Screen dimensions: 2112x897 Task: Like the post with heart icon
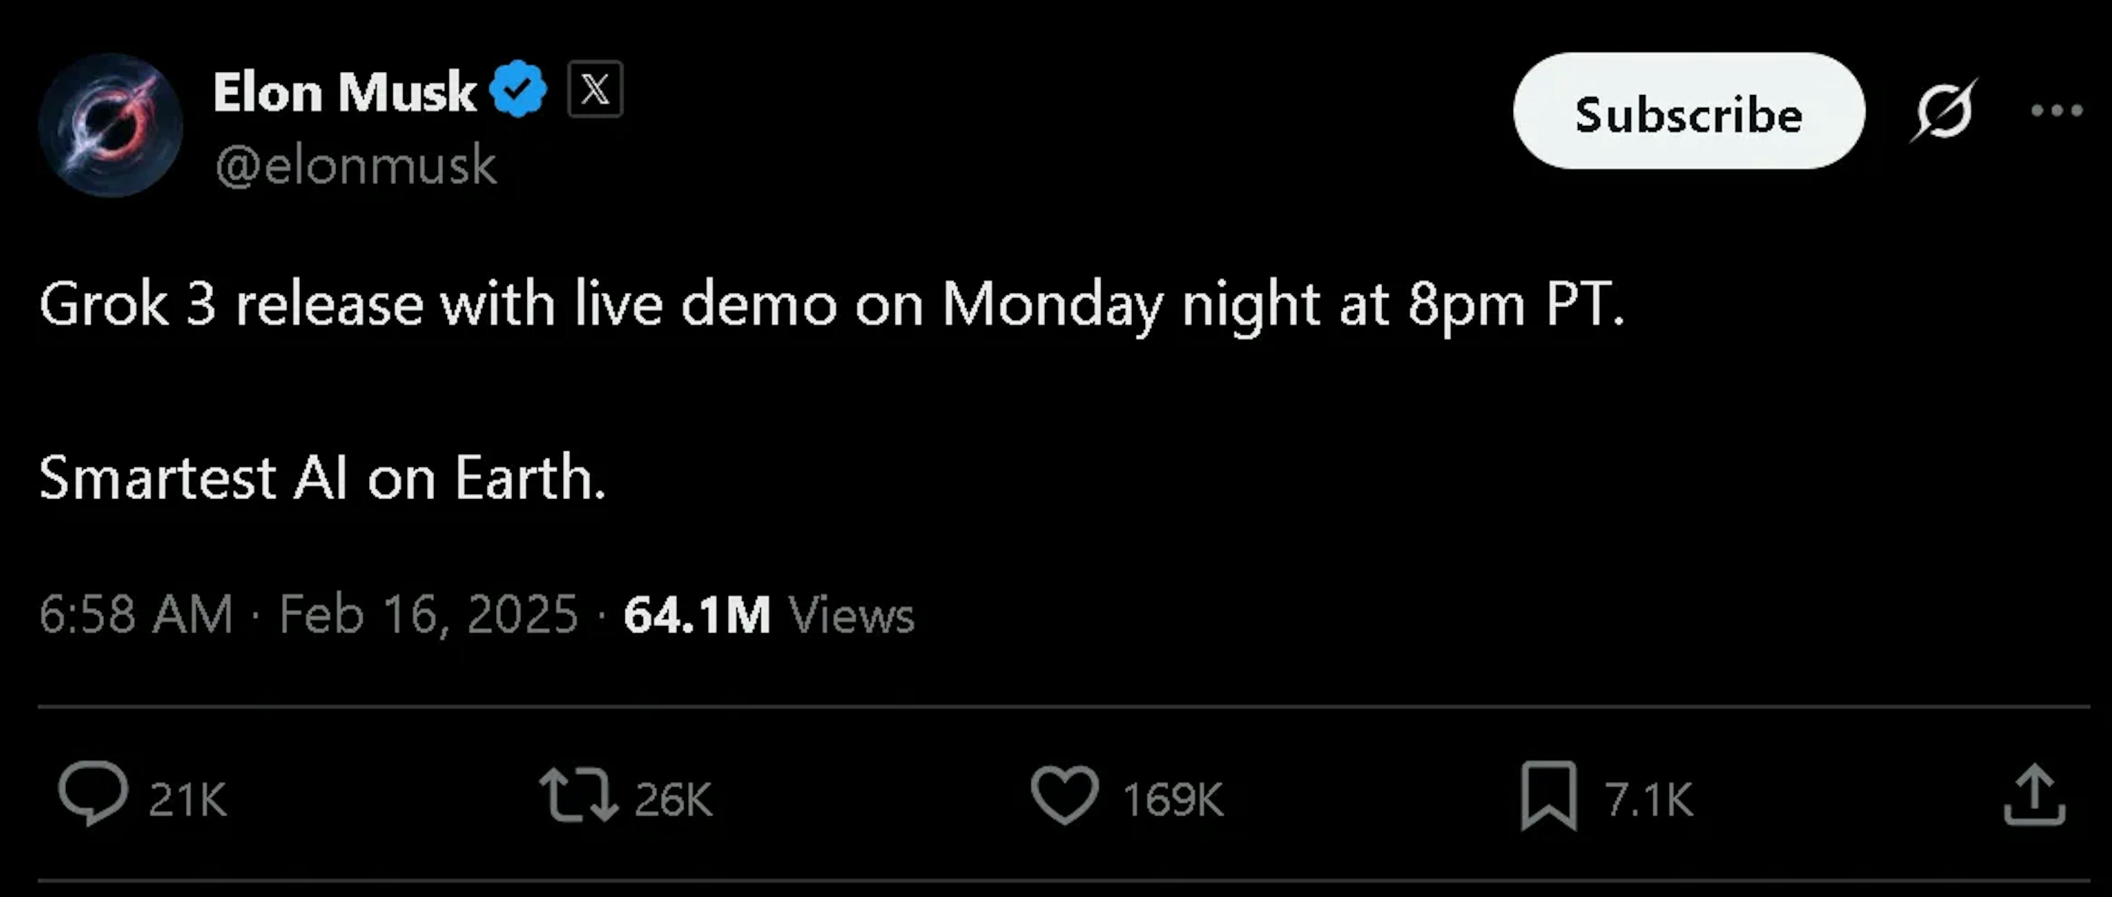(1064, 795)
